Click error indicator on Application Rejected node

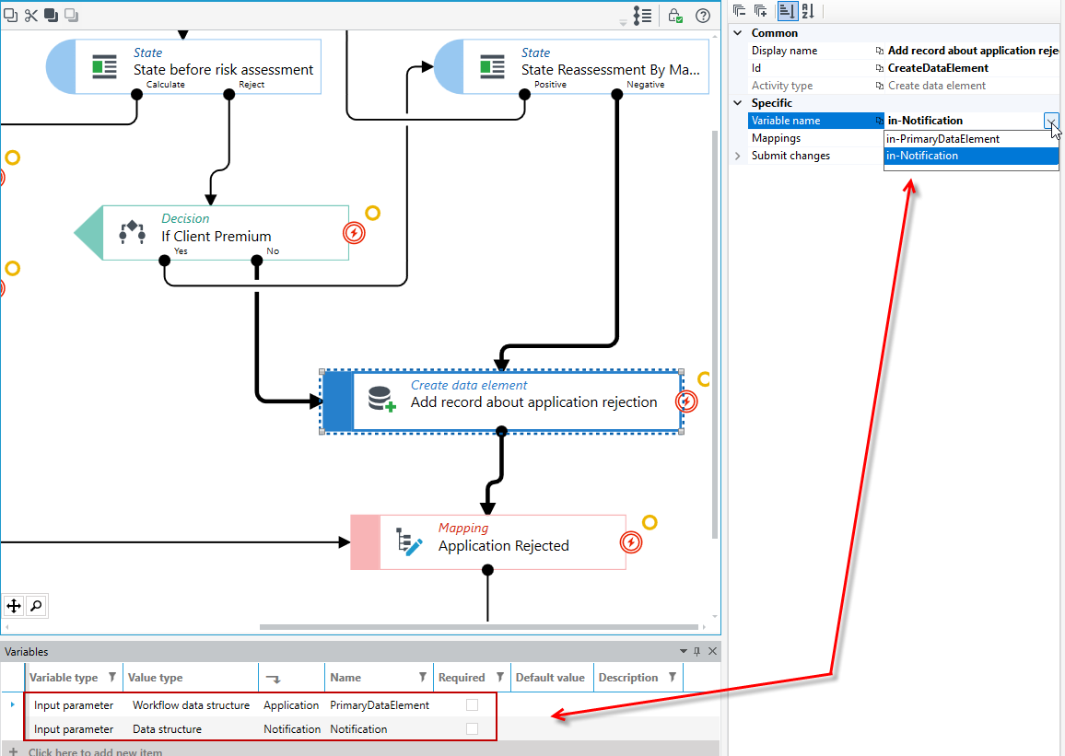coord(631,542)
